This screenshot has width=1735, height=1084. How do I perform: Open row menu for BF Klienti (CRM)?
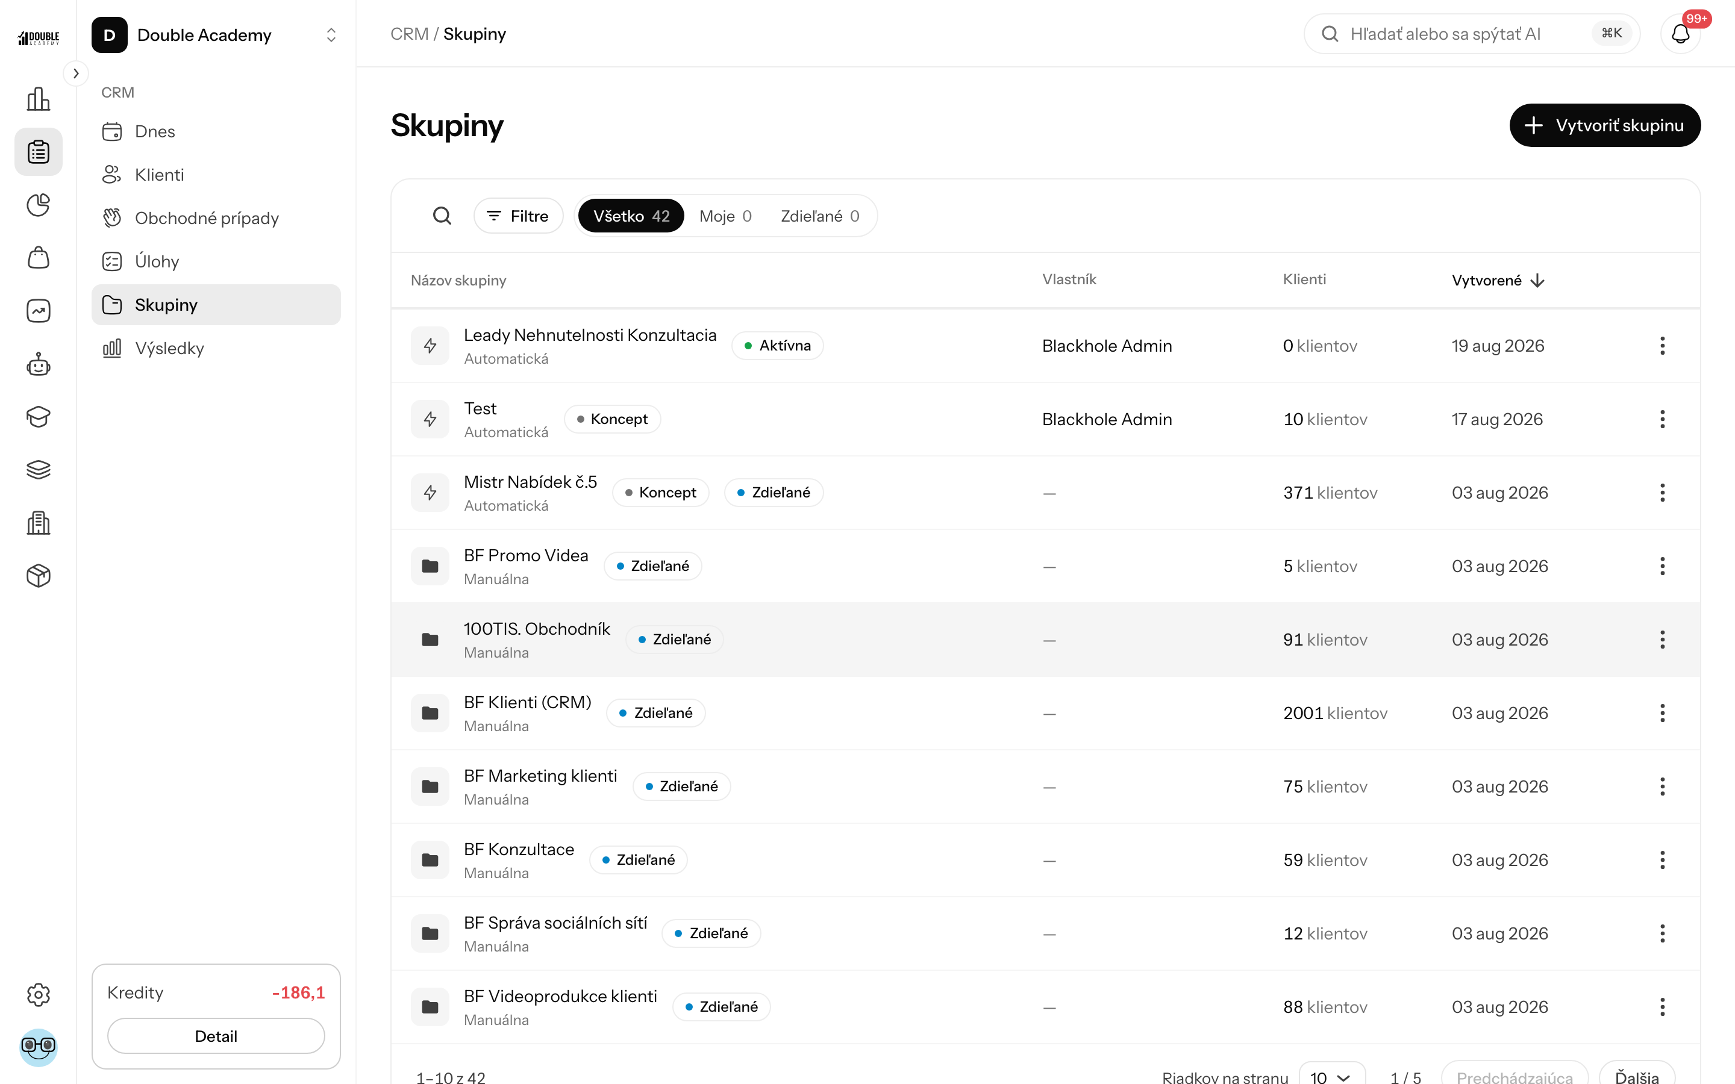click(1662, 714)
